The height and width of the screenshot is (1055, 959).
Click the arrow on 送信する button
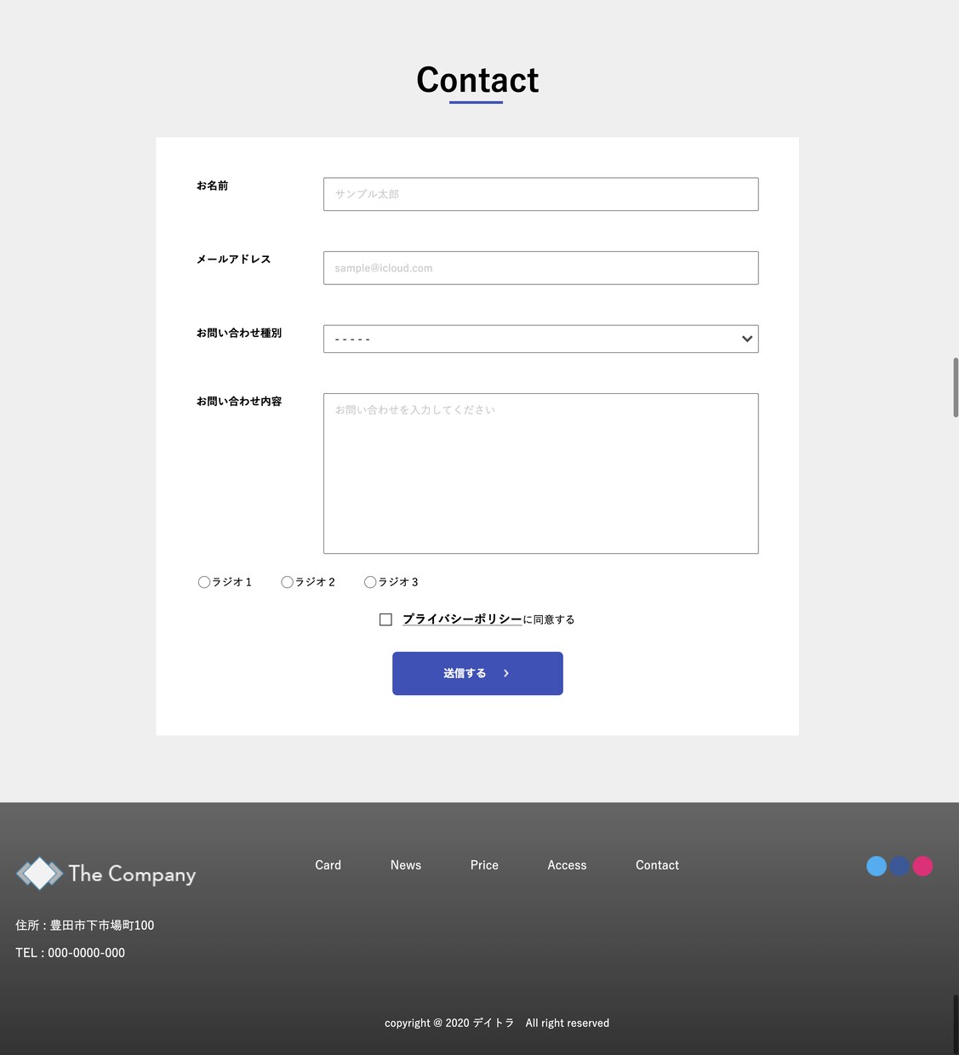(x=506, y=673)
